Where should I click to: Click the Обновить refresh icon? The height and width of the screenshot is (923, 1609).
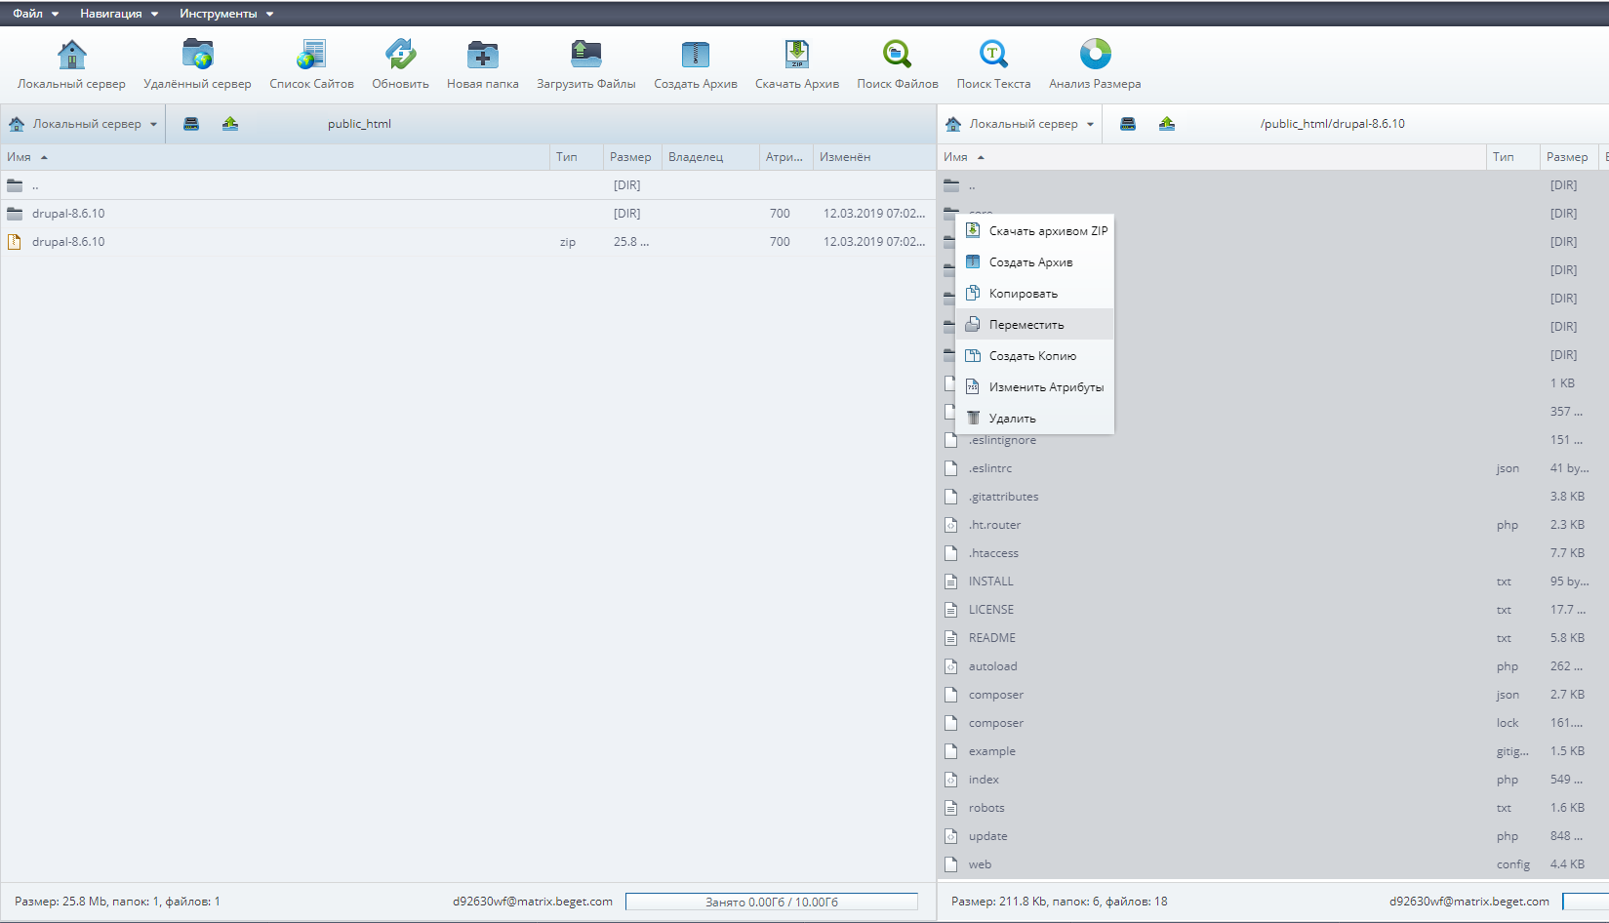pos(400,55)
